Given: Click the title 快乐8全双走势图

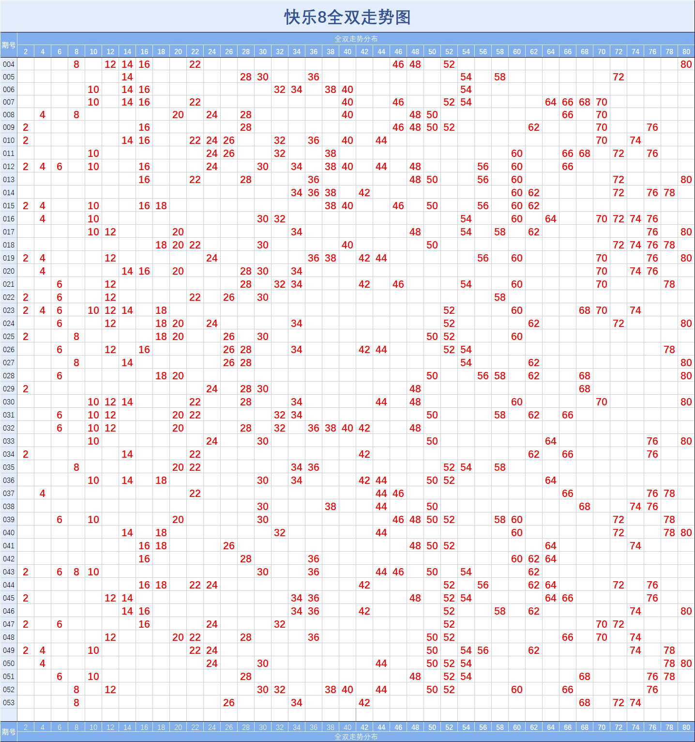Looking at the screenshot, I should [x=347, y=17].
